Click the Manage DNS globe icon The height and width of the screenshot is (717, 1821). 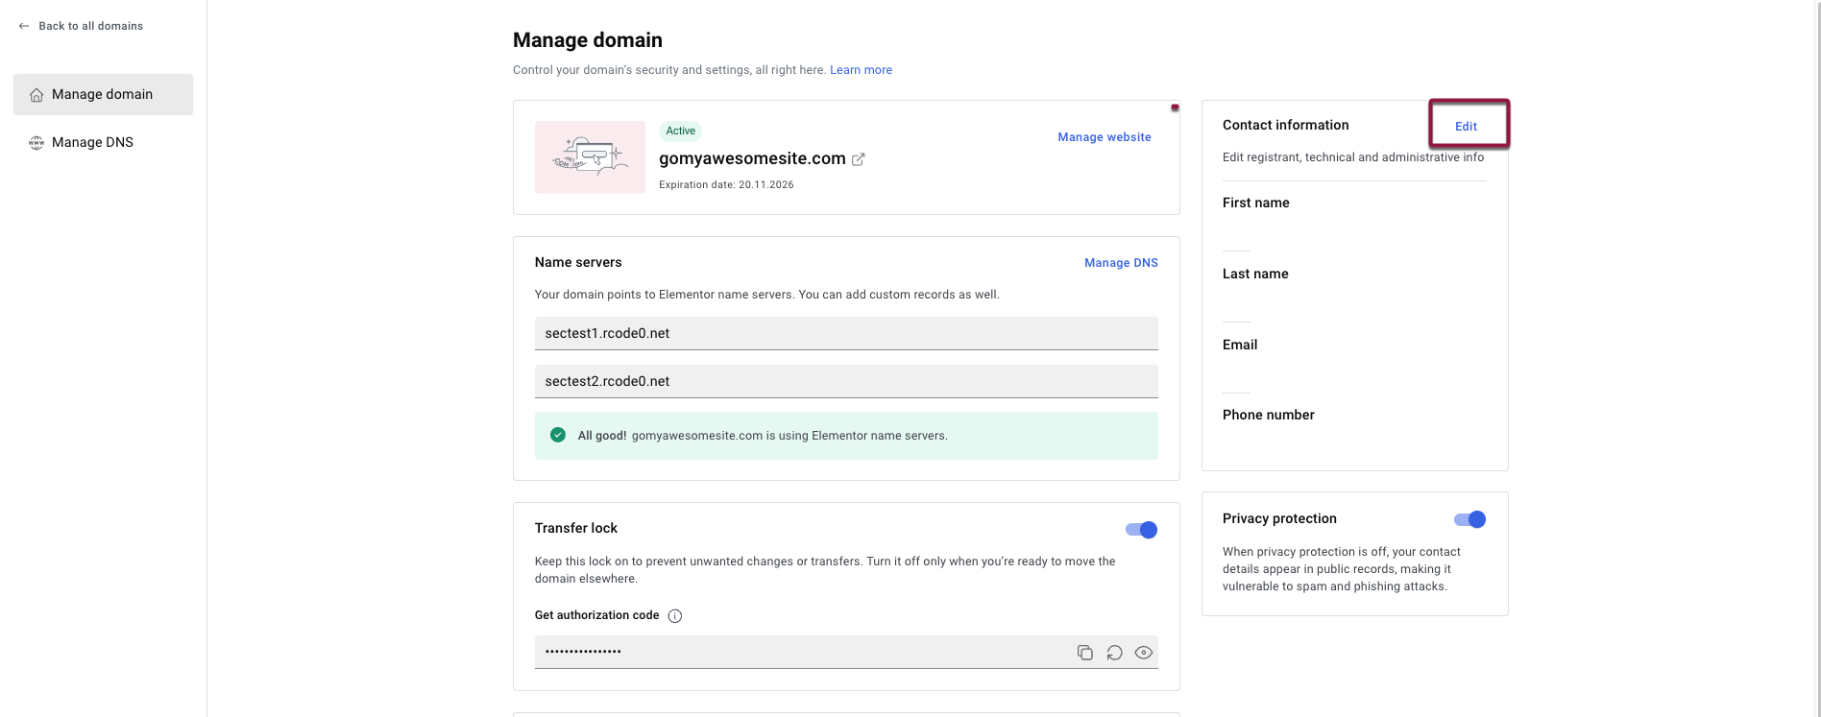tap(36, 143)
